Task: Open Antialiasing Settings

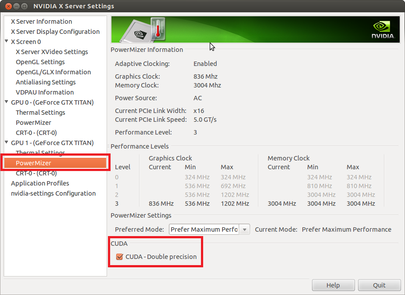Action: point(46,82)
